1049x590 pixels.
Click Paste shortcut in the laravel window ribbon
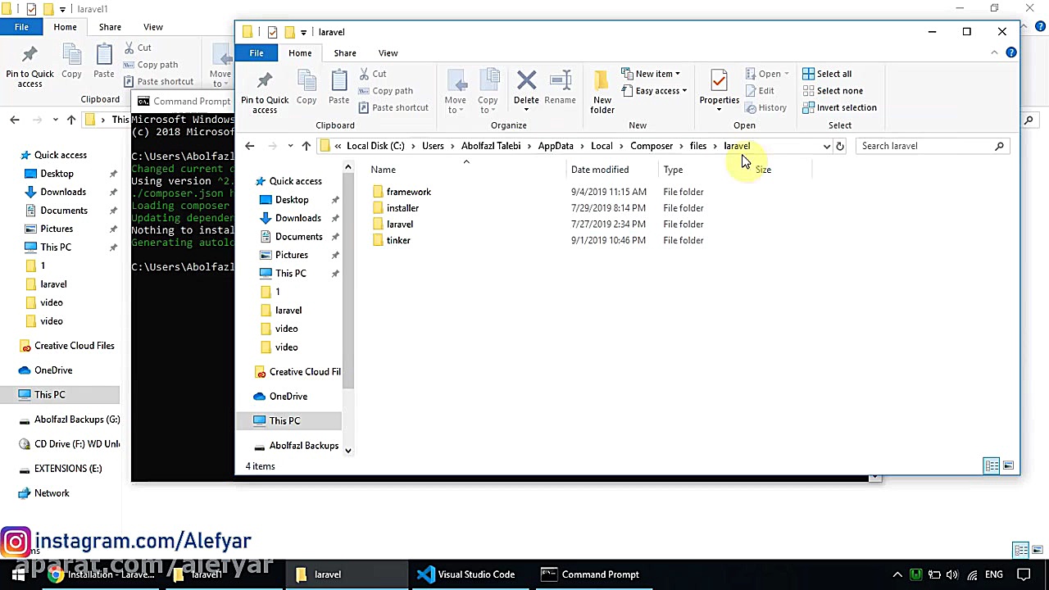[x=393, y=107]
